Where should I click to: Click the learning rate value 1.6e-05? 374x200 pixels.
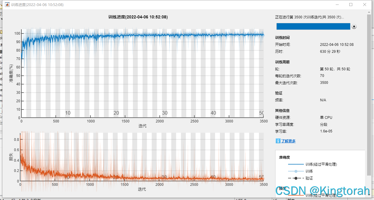326,131
